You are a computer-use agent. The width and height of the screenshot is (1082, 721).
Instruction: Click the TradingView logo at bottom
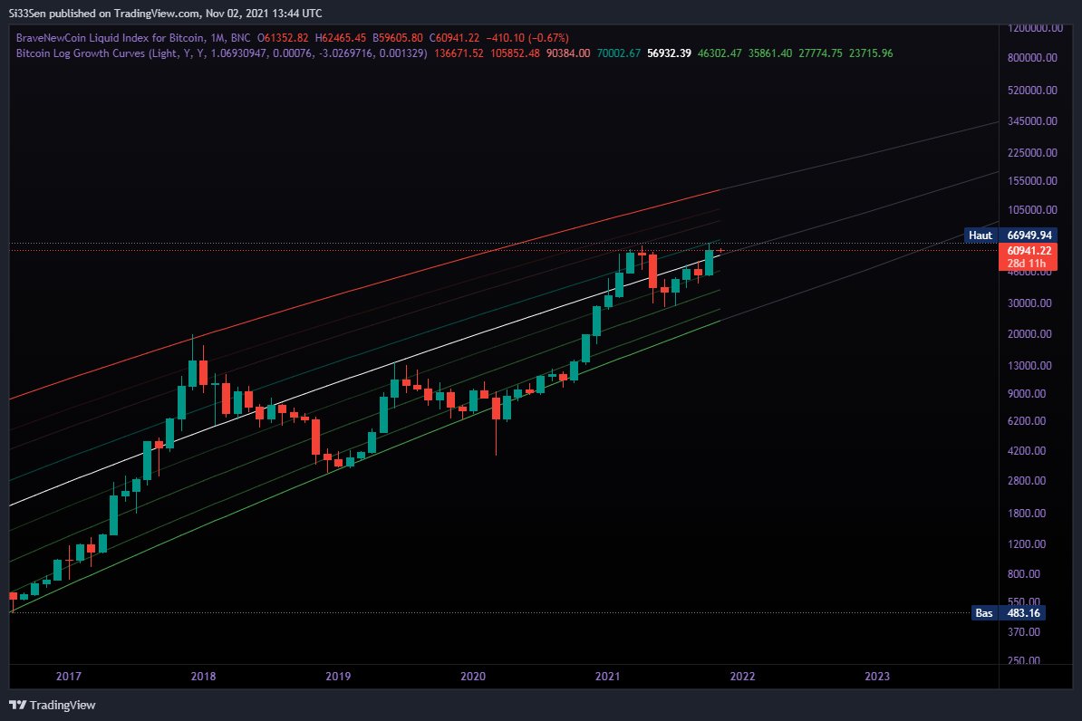coord(52,705)
